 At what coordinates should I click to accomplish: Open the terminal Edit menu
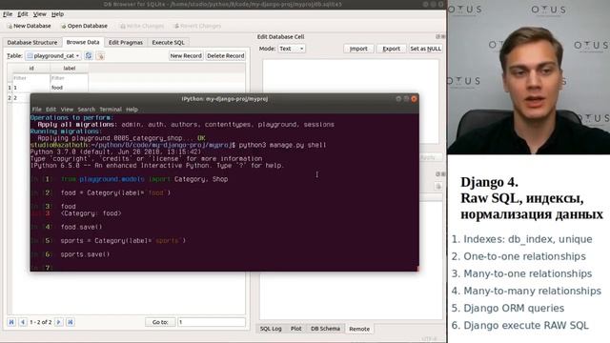pyautogui.click(x=51, y=110)
